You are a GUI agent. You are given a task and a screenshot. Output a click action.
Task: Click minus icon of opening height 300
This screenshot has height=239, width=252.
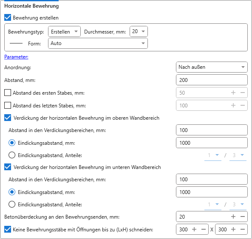click(243, 229)
